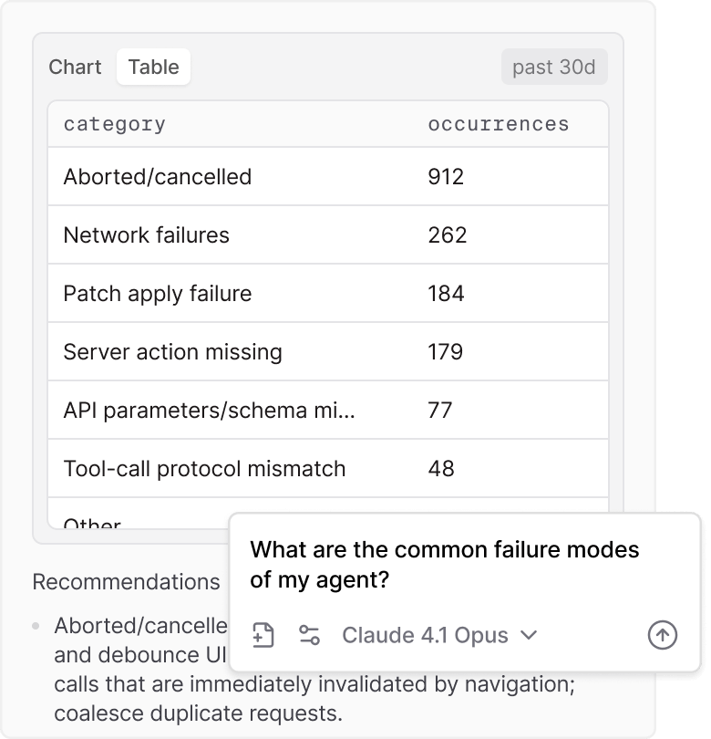Select the Table view tab

(153, 68)
